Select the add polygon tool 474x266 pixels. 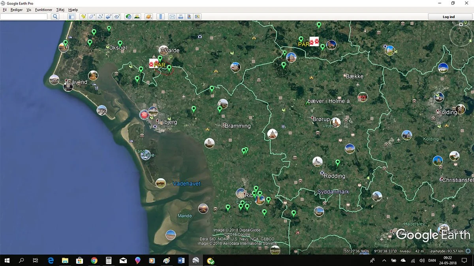tap(92, 17)
